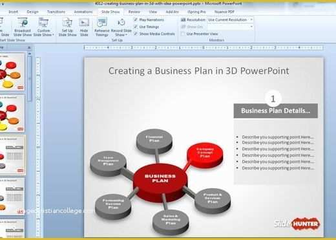336x240 pixels.
Task: Click the Hide Slide icon
Action: click(x=84, y=27)
